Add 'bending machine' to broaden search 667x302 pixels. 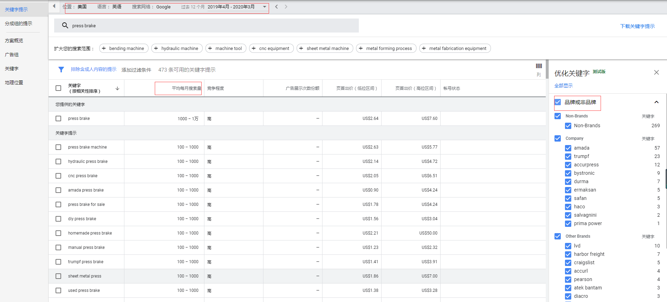[124, 49]
